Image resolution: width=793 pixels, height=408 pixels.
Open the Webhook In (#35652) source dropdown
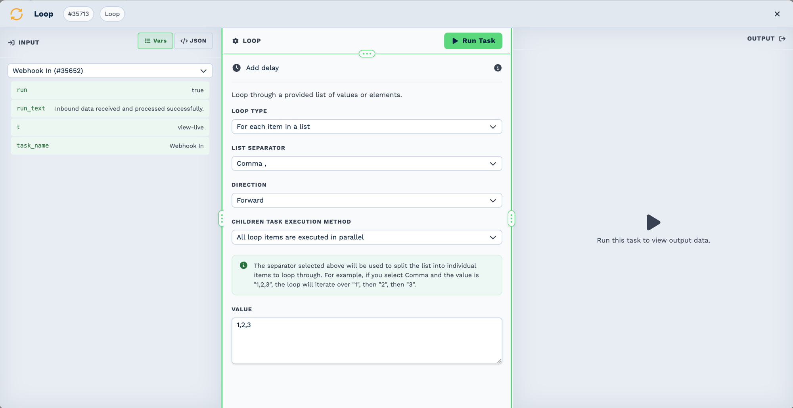coord(110,71)
